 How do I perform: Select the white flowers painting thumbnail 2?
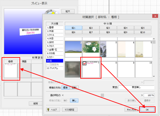pyautogui.click(x=91, y=49)
